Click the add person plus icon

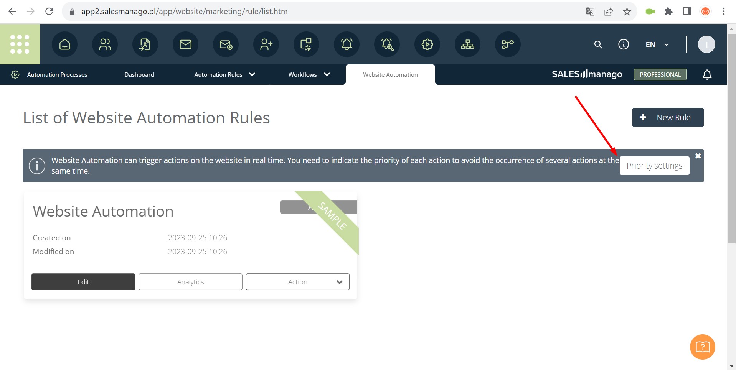click(x=266, y=44)
